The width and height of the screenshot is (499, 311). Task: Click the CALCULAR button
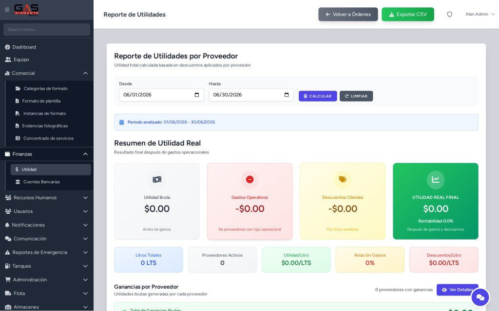pyautogui.click(x=318, y=96)
